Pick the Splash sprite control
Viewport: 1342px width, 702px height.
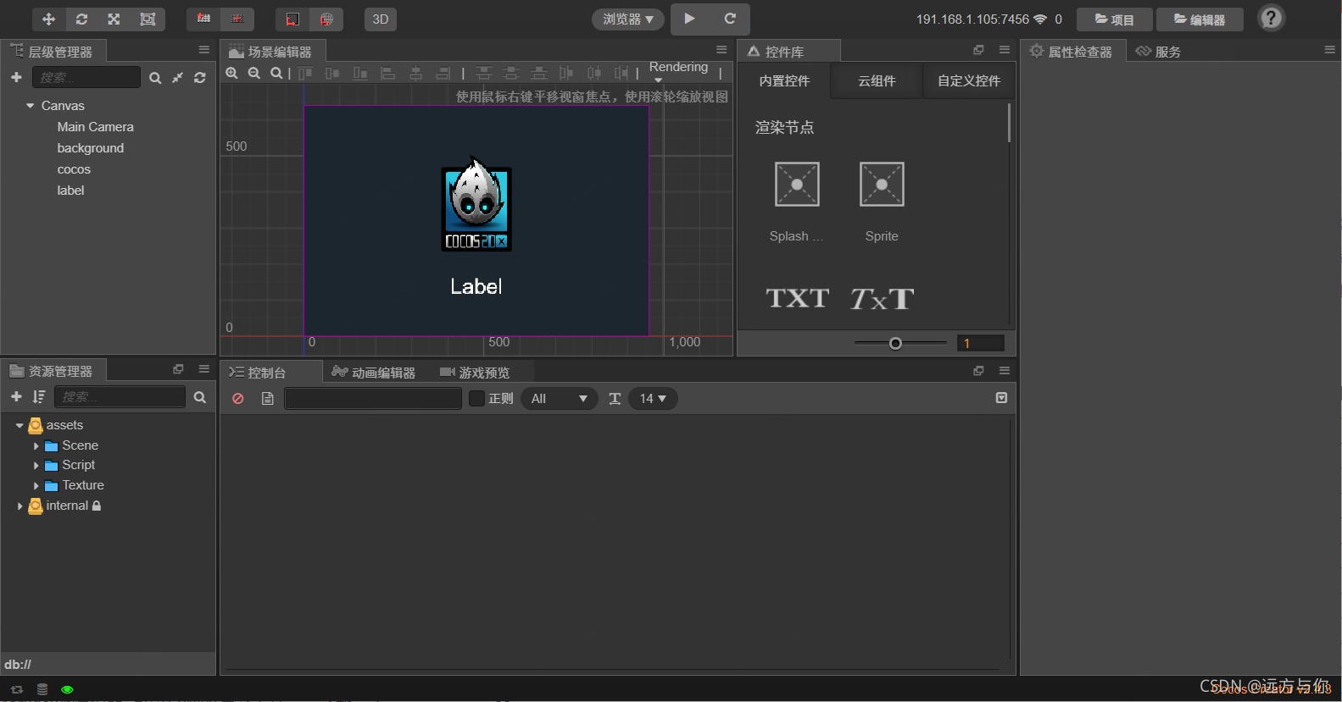[x=797, y=202]
